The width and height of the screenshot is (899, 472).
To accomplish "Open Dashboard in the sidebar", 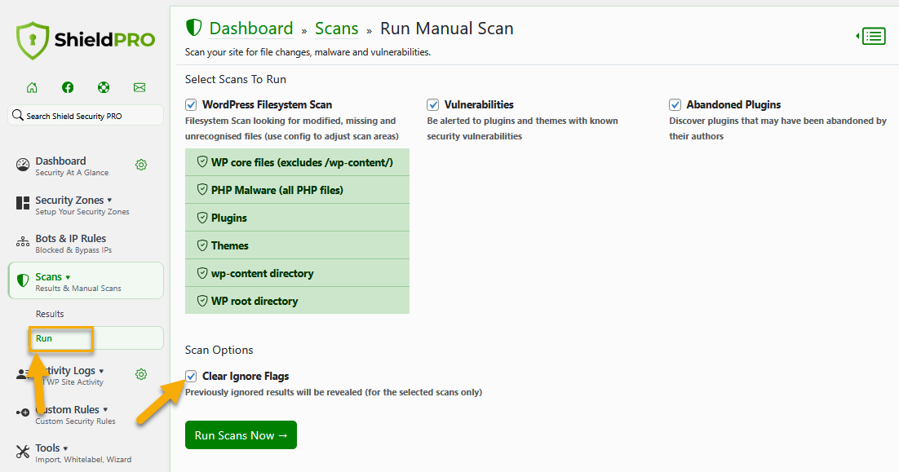I will point(60,161).
